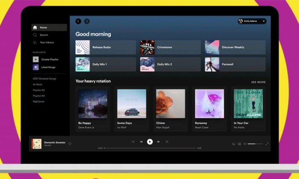Click the Home house icon

tap(35, 28)
